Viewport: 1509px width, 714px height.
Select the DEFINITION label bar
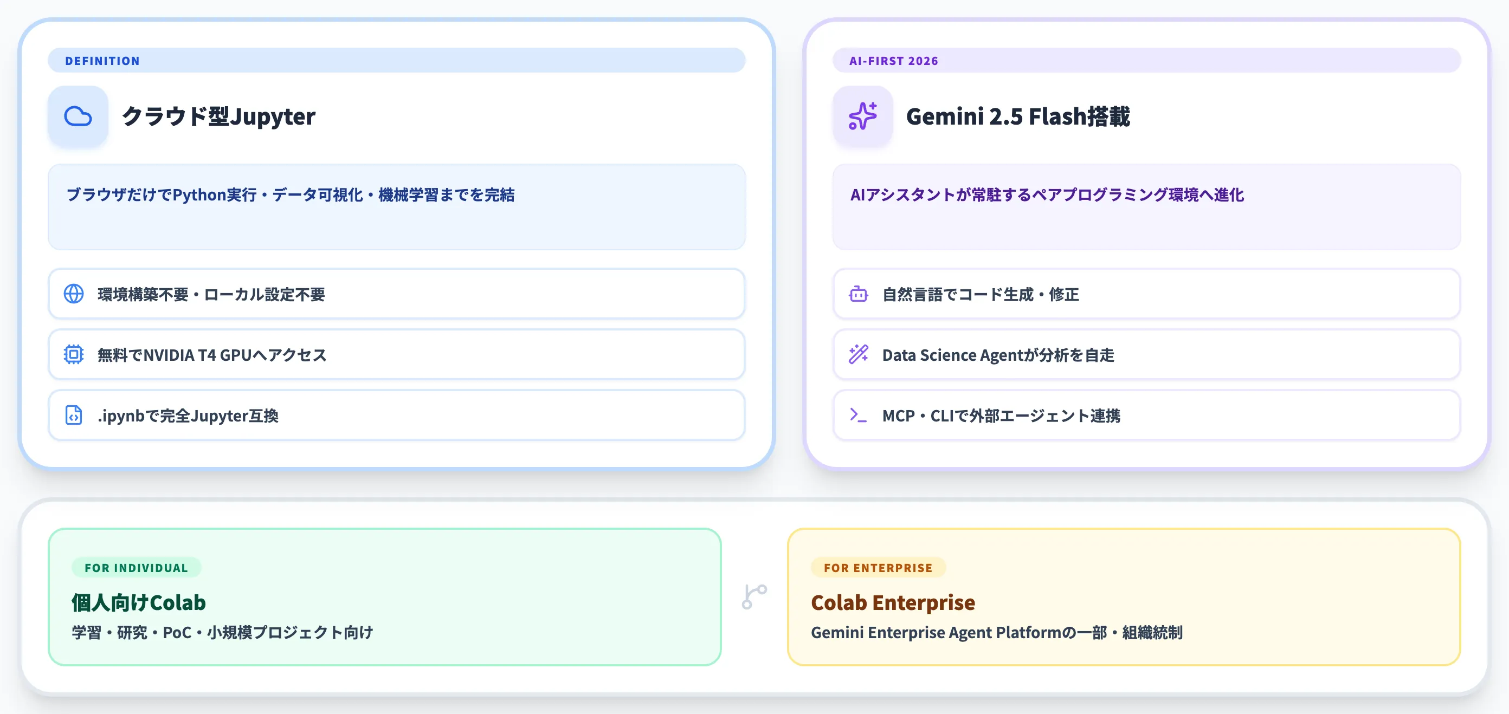(397, 60)
